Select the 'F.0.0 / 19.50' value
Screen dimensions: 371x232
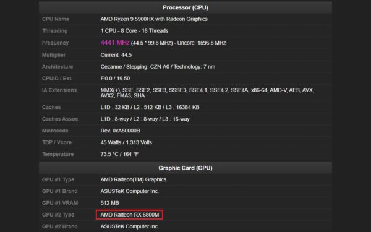pyautogui.click(x=115, y=79)
